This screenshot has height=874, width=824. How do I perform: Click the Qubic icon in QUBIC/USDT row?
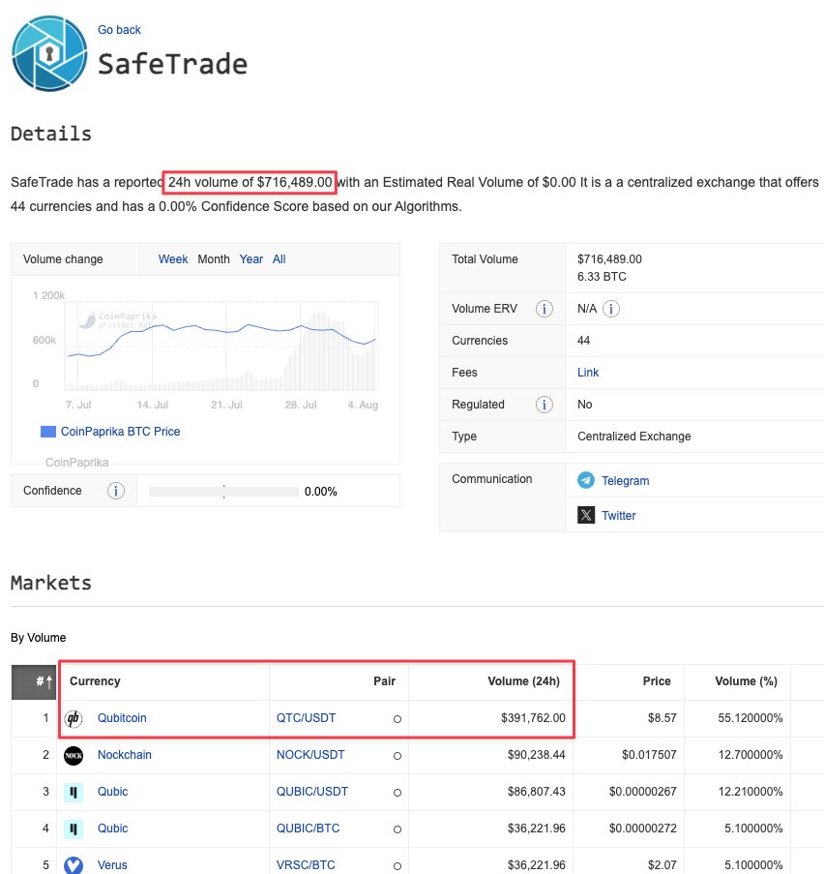pos(74,792)
